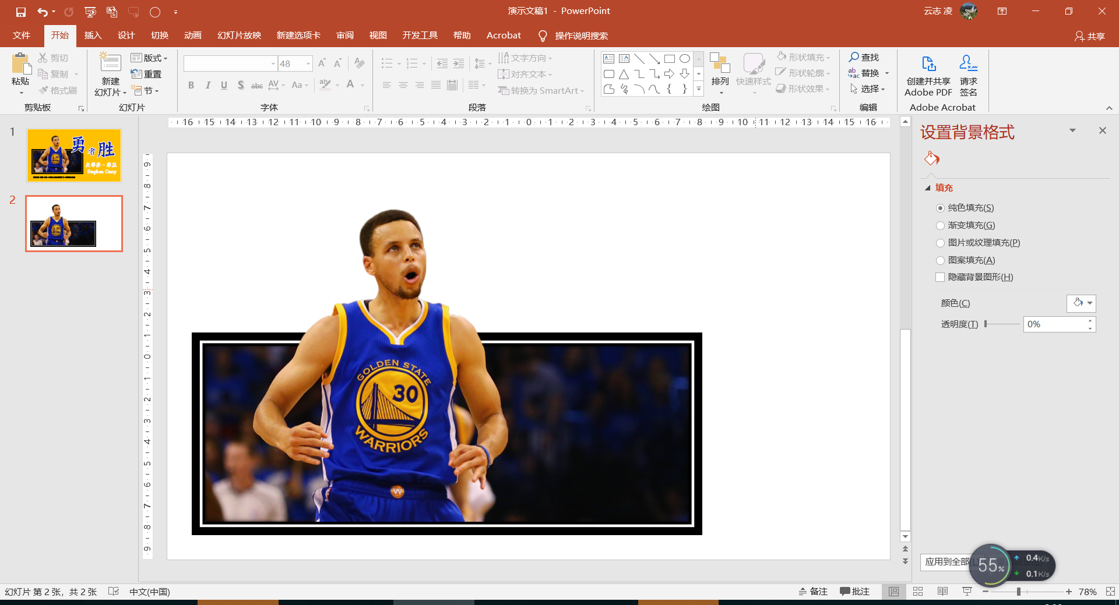Switch to Normal view icon in status bar

point(894,592)
